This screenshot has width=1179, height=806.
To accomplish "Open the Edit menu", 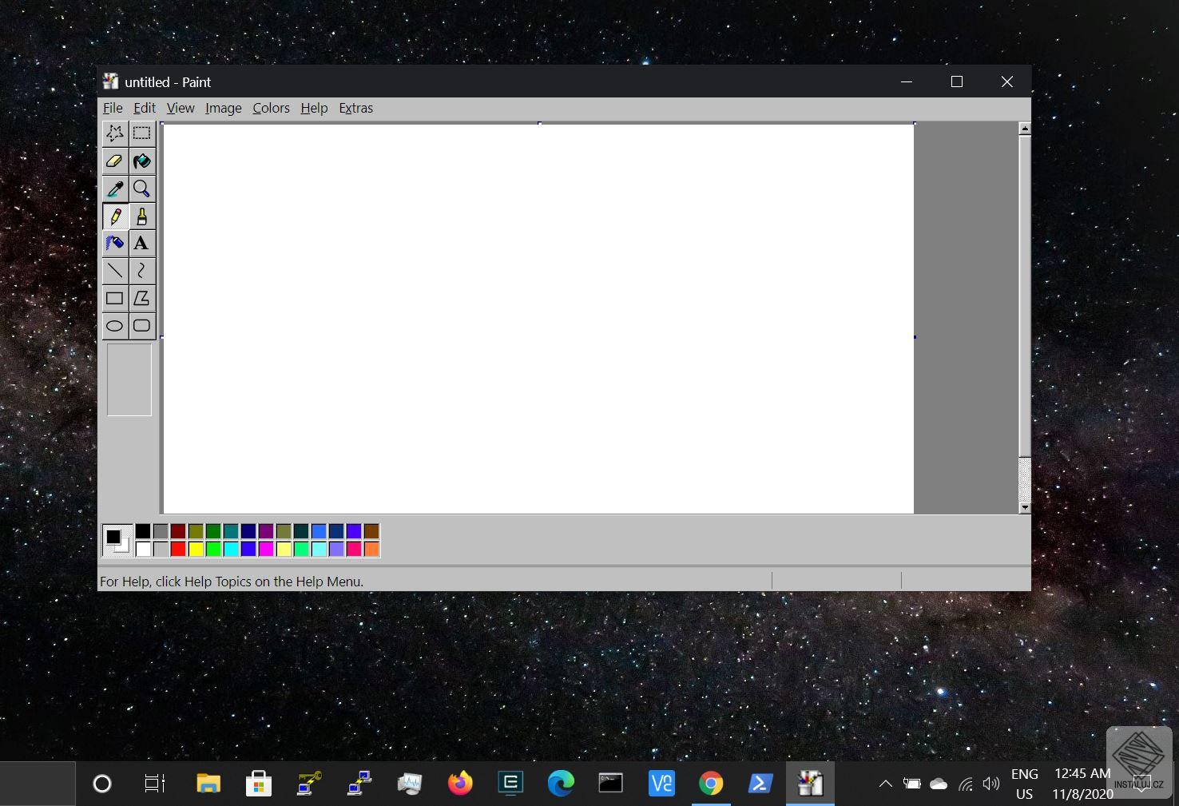I will 145,108.
